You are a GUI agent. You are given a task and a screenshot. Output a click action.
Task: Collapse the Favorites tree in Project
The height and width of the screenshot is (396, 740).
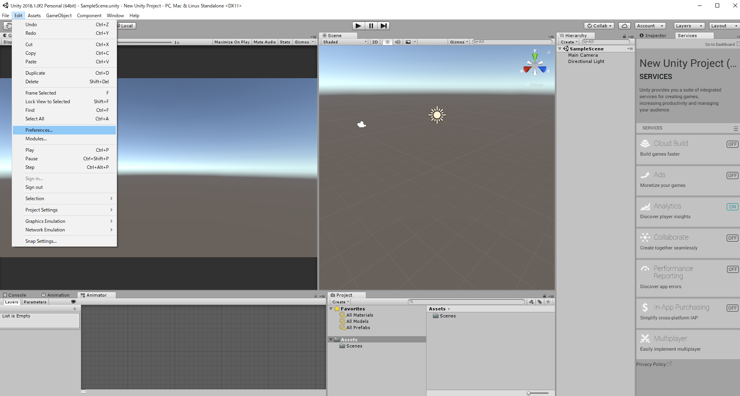coord(331,309)
